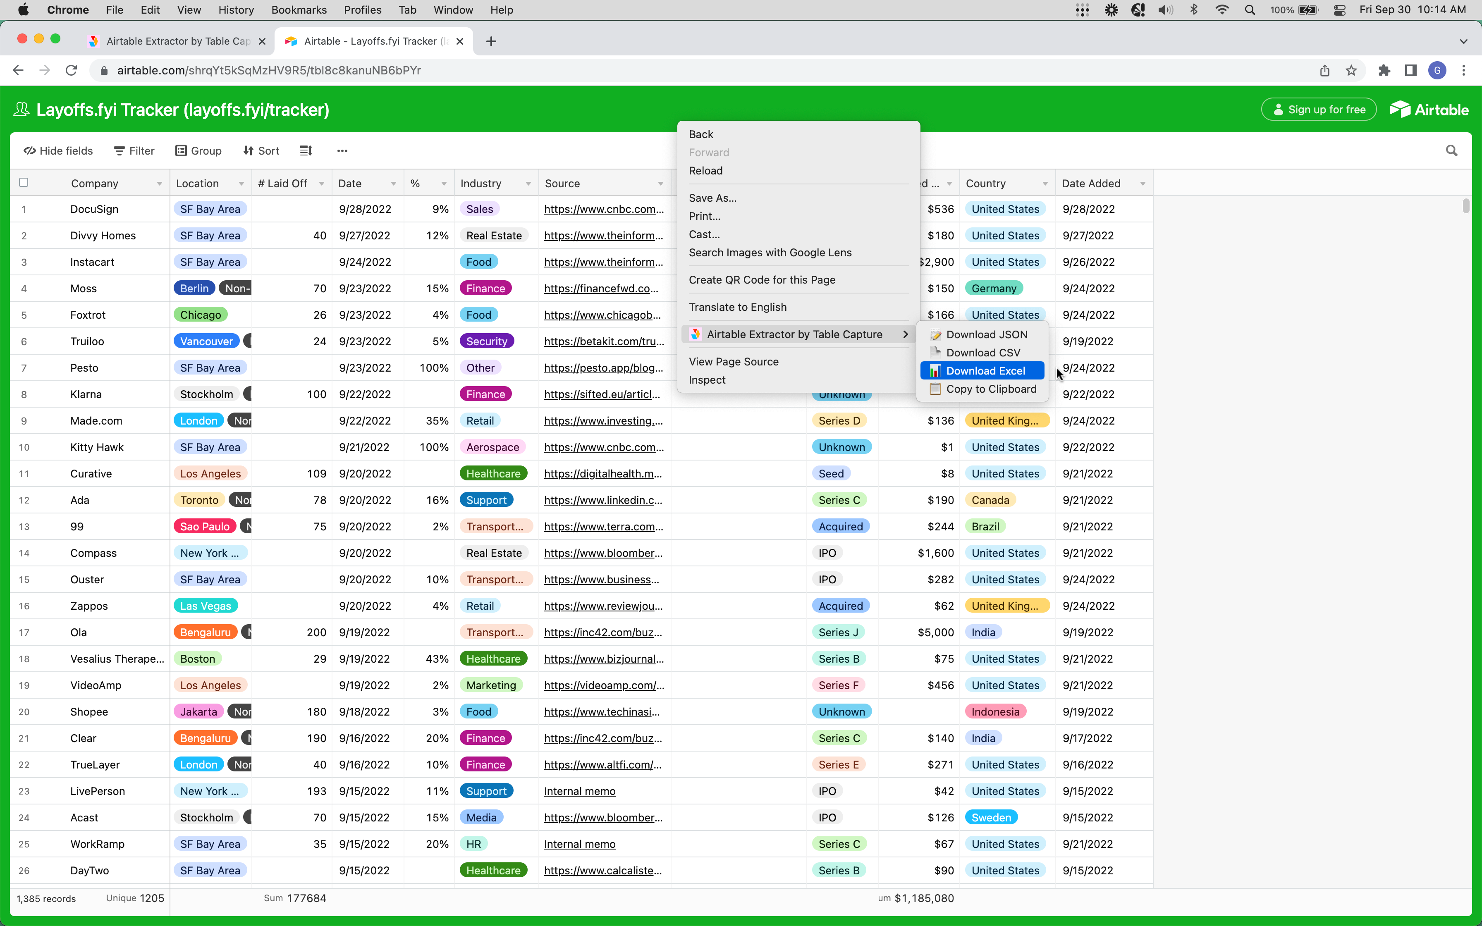Image resolution: width=1482 pixels, height=926 pixels.
Task: Choose Copy to Clipboard in submenu
Action: coord(982,389)
